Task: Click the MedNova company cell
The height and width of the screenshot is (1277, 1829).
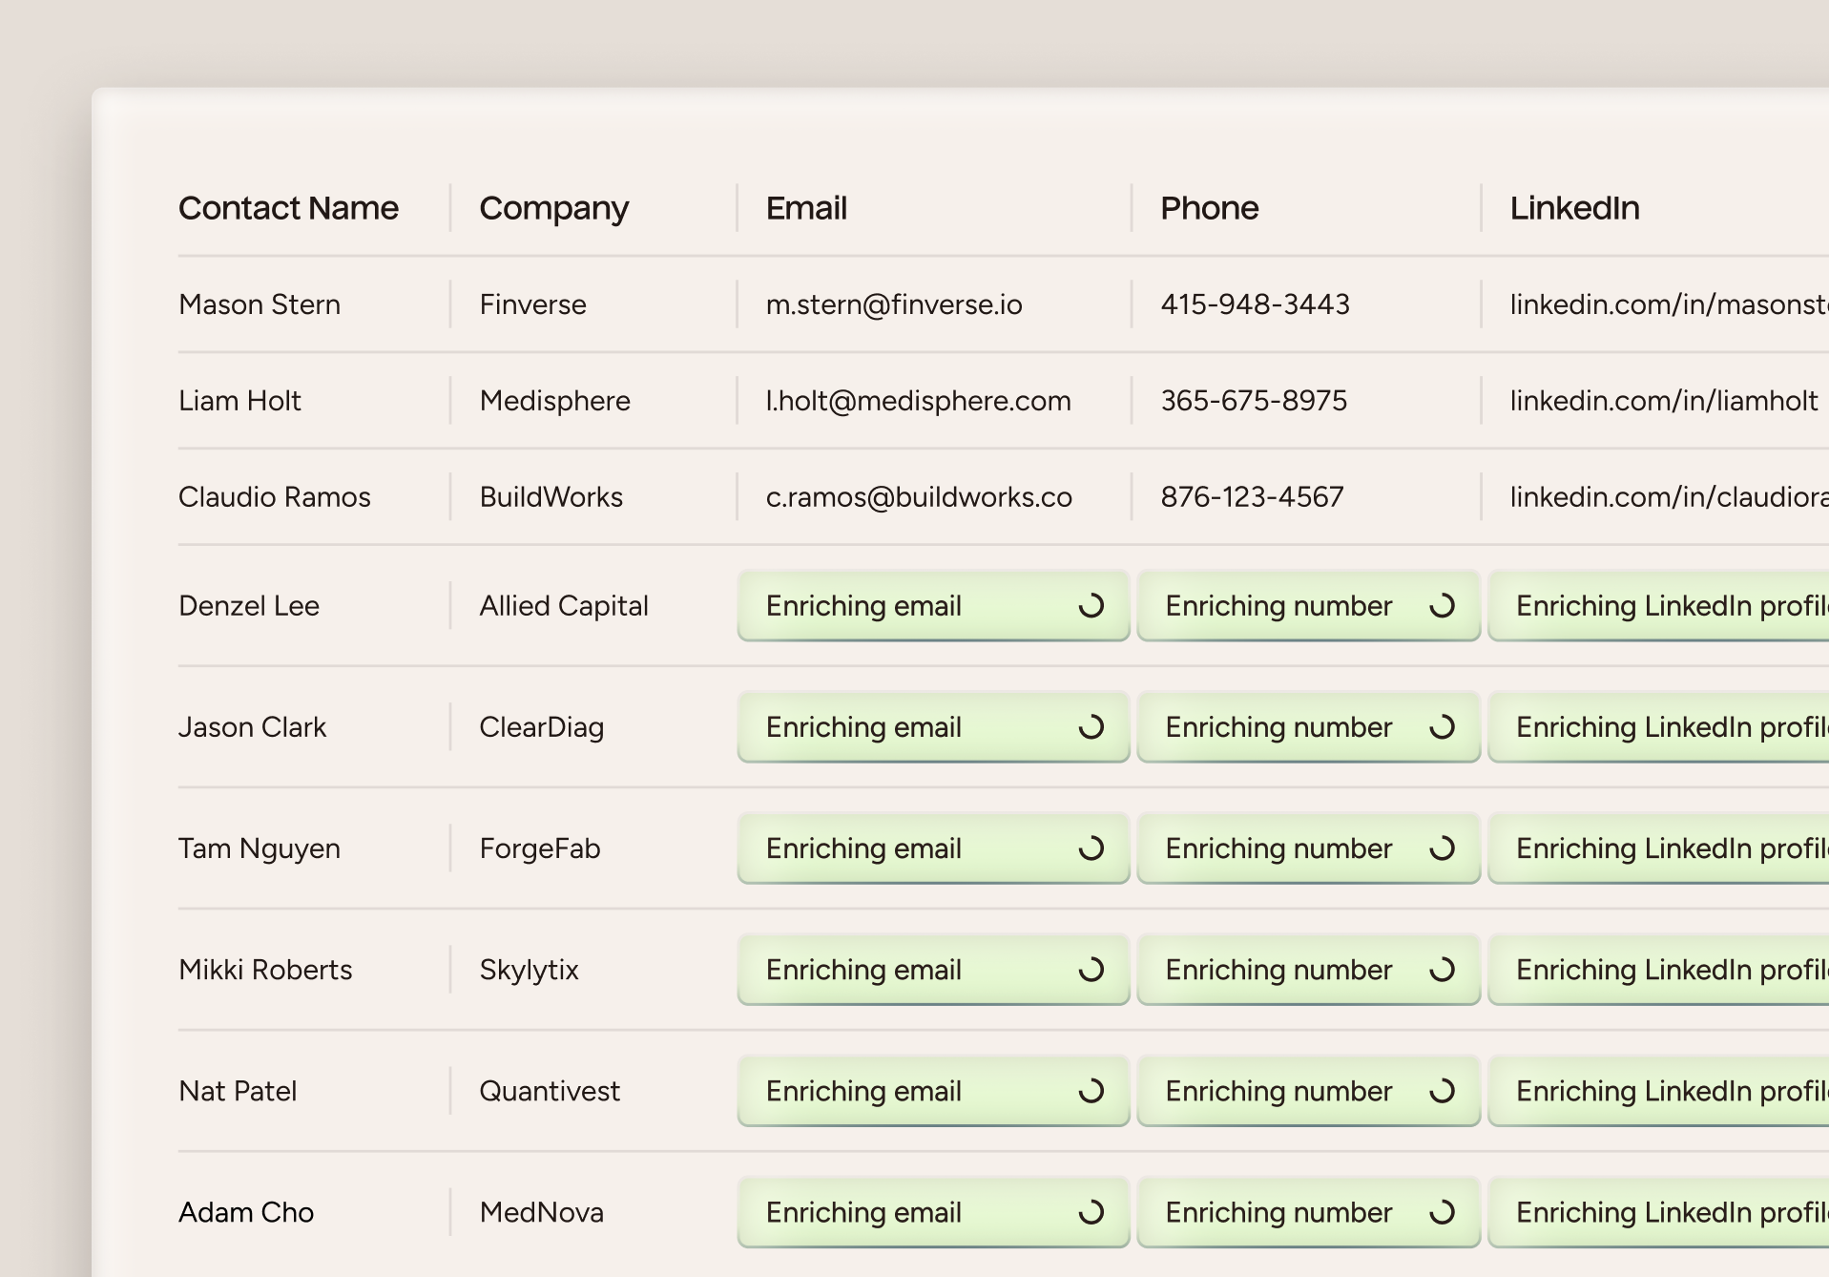Action: coord(541,1212)
